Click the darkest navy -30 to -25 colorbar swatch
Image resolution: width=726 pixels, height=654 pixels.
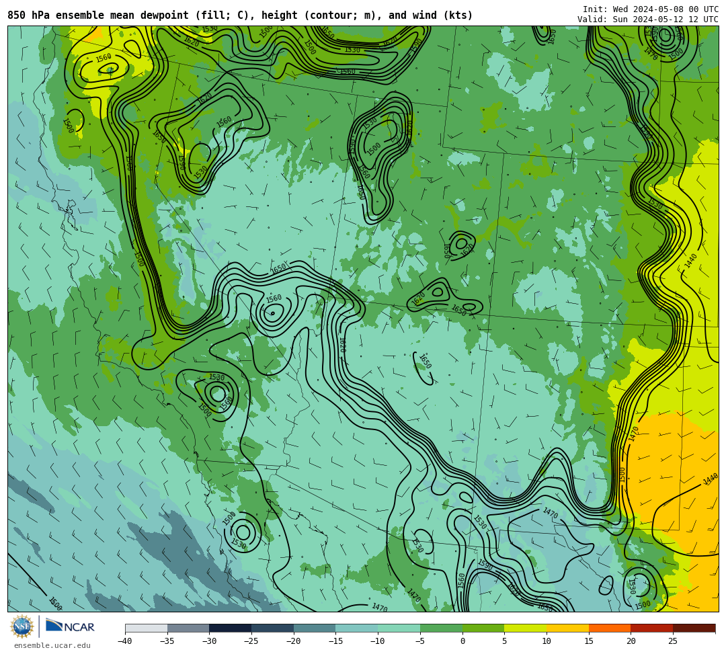tap(231, 628)
